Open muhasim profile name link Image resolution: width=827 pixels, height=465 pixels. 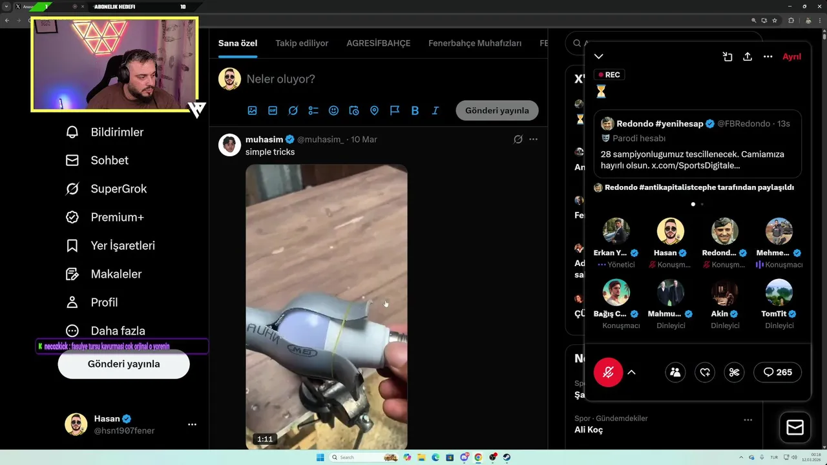click(x=264, y=139)
